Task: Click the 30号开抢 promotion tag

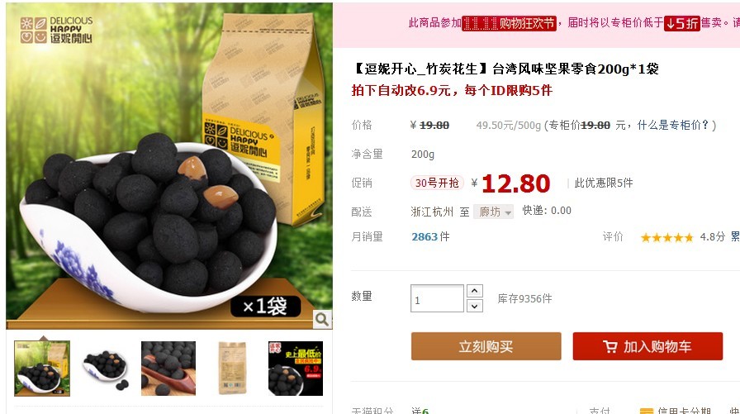Action: click(437, 183)
